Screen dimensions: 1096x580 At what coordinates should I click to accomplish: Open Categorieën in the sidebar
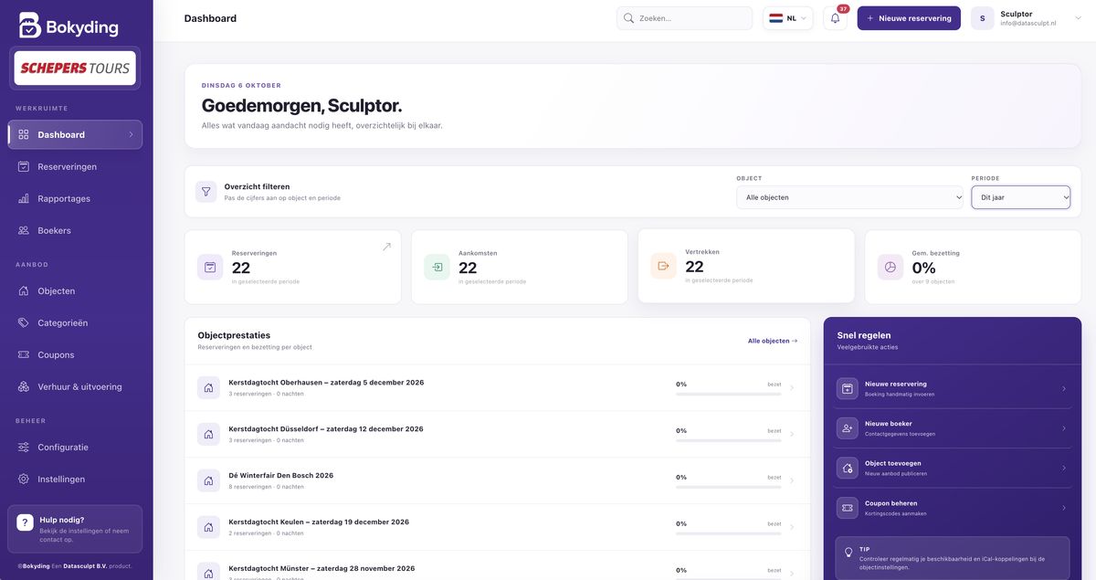coord(75,322)
